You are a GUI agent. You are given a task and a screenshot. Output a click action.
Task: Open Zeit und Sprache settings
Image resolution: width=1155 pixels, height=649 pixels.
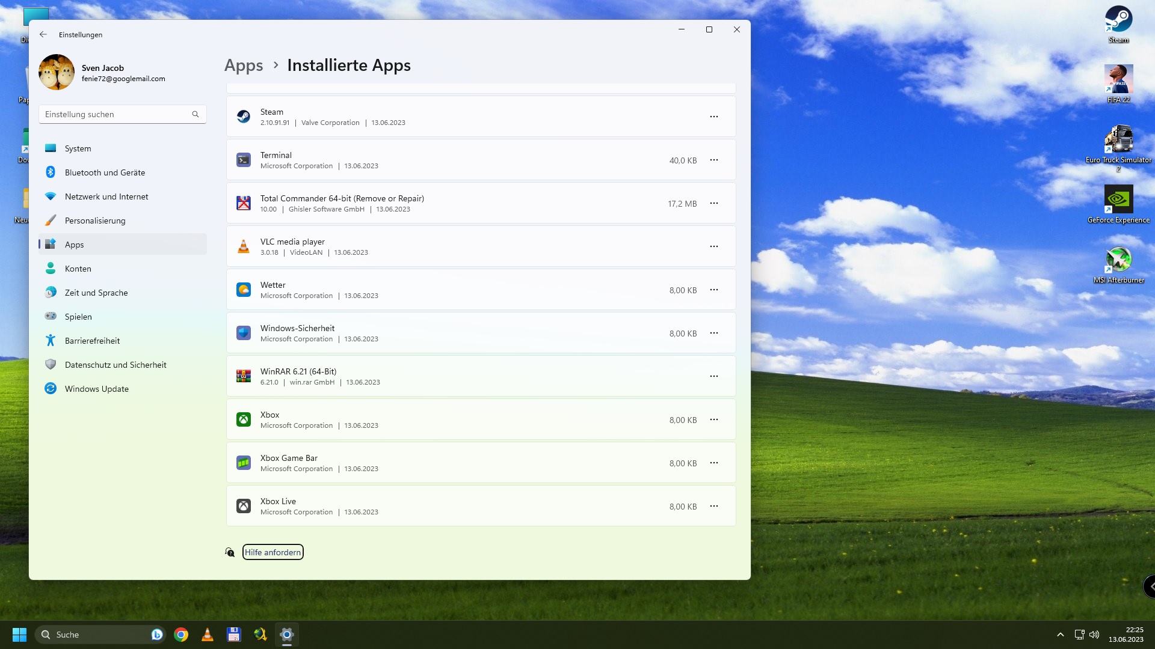pos(123,293)
